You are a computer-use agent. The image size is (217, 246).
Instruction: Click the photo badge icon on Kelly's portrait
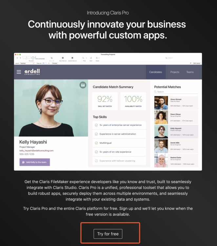coord(83,85)
